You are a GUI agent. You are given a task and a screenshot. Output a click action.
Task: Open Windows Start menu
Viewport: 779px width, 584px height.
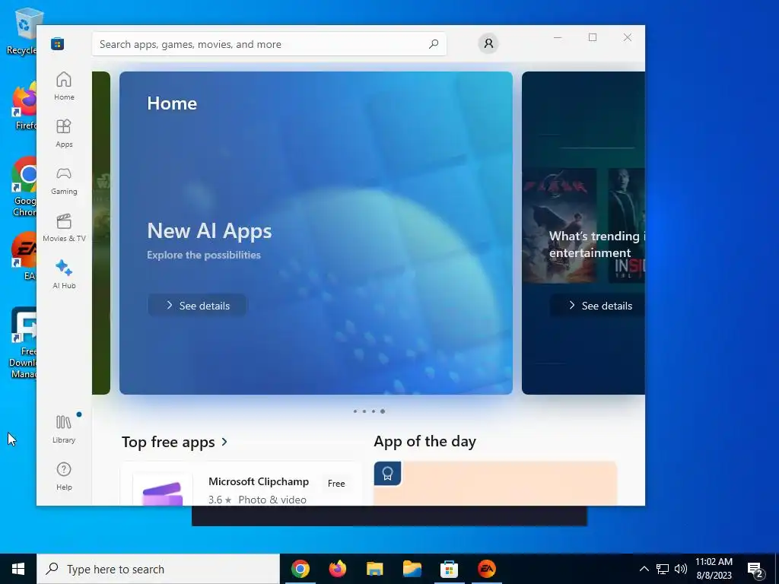18,569
